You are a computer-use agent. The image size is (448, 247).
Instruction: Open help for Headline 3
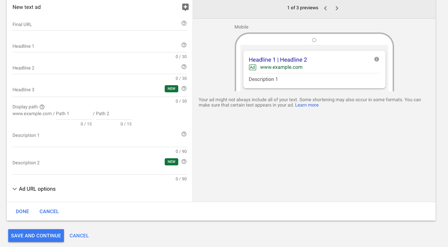point(184,88)
